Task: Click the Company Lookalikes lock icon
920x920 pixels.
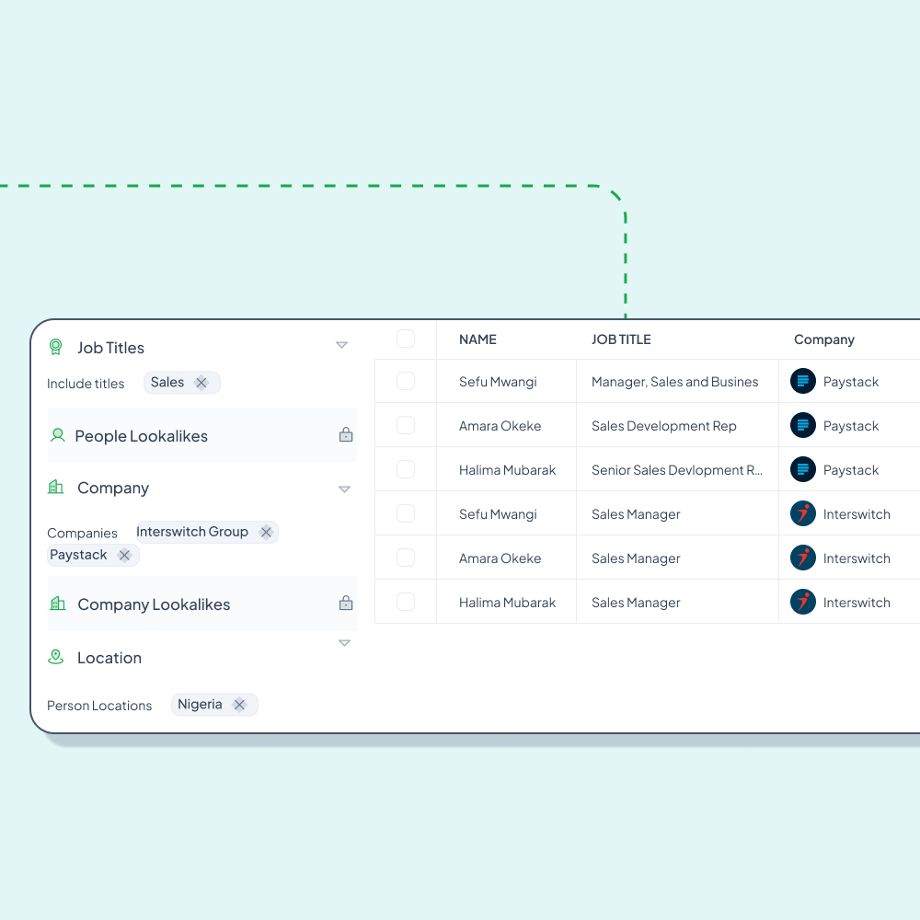Action: point(346,604)
